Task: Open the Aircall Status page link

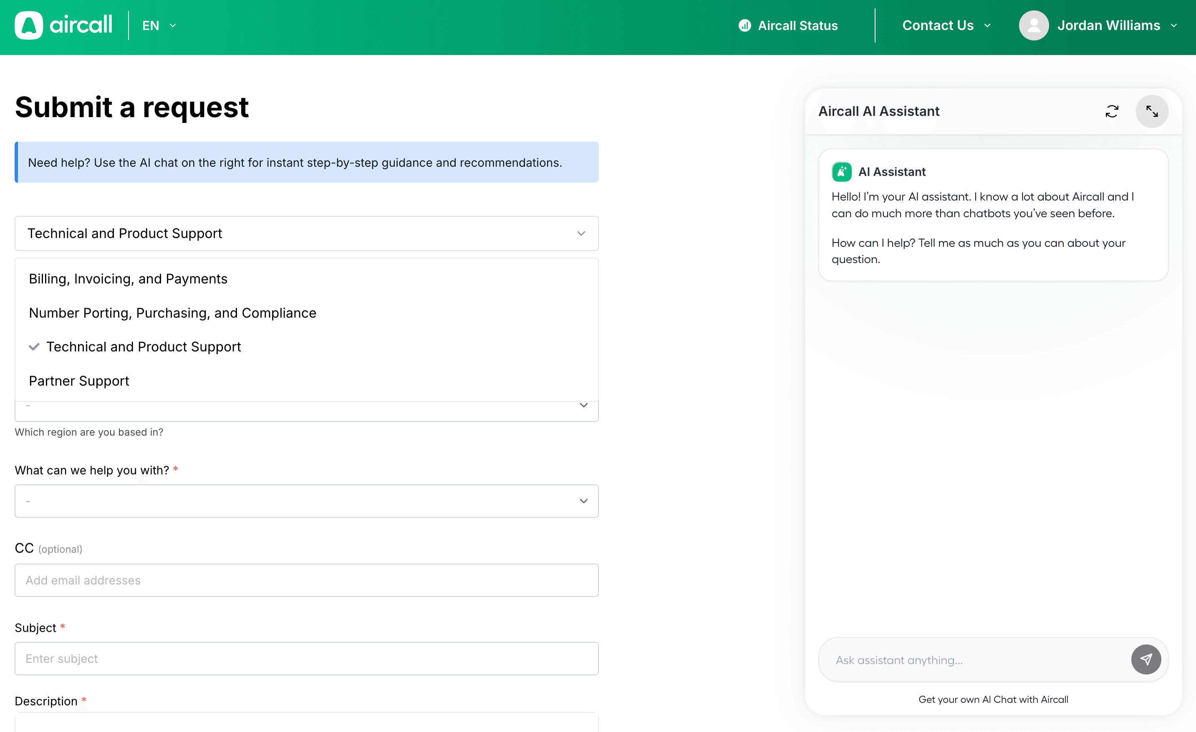Action: (x=797, y=25)
